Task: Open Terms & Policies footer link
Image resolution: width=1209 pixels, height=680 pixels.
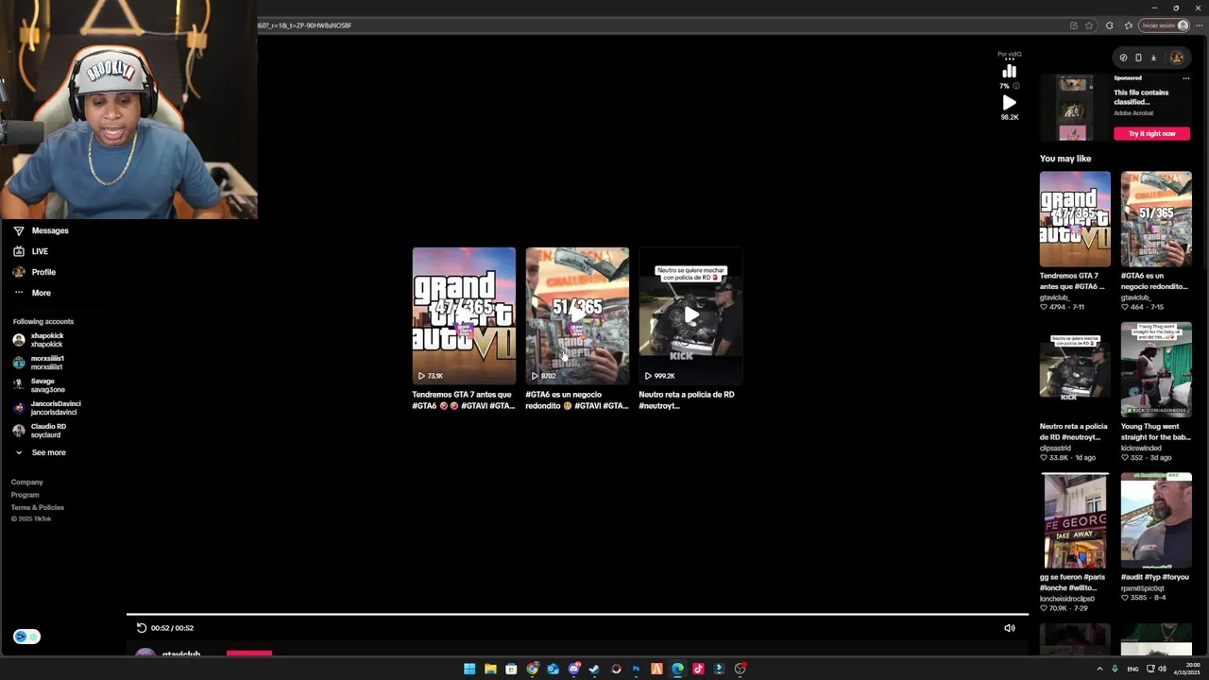Action: pos(38,507)
